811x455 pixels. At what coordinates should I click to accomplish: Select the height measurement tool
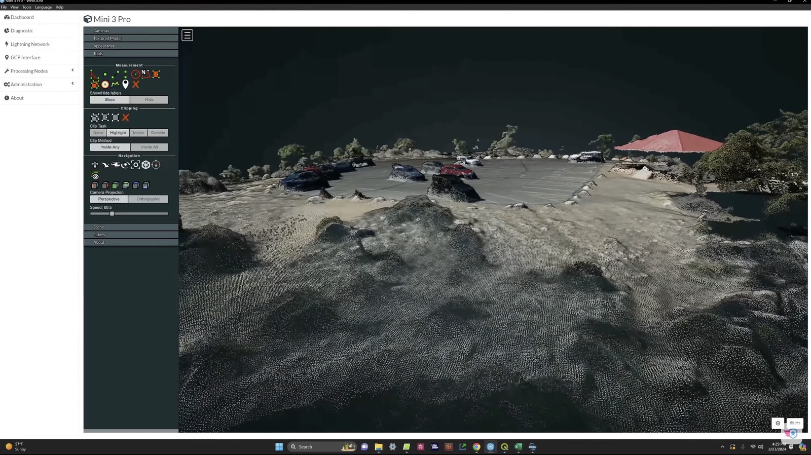[x=125, y=74]
